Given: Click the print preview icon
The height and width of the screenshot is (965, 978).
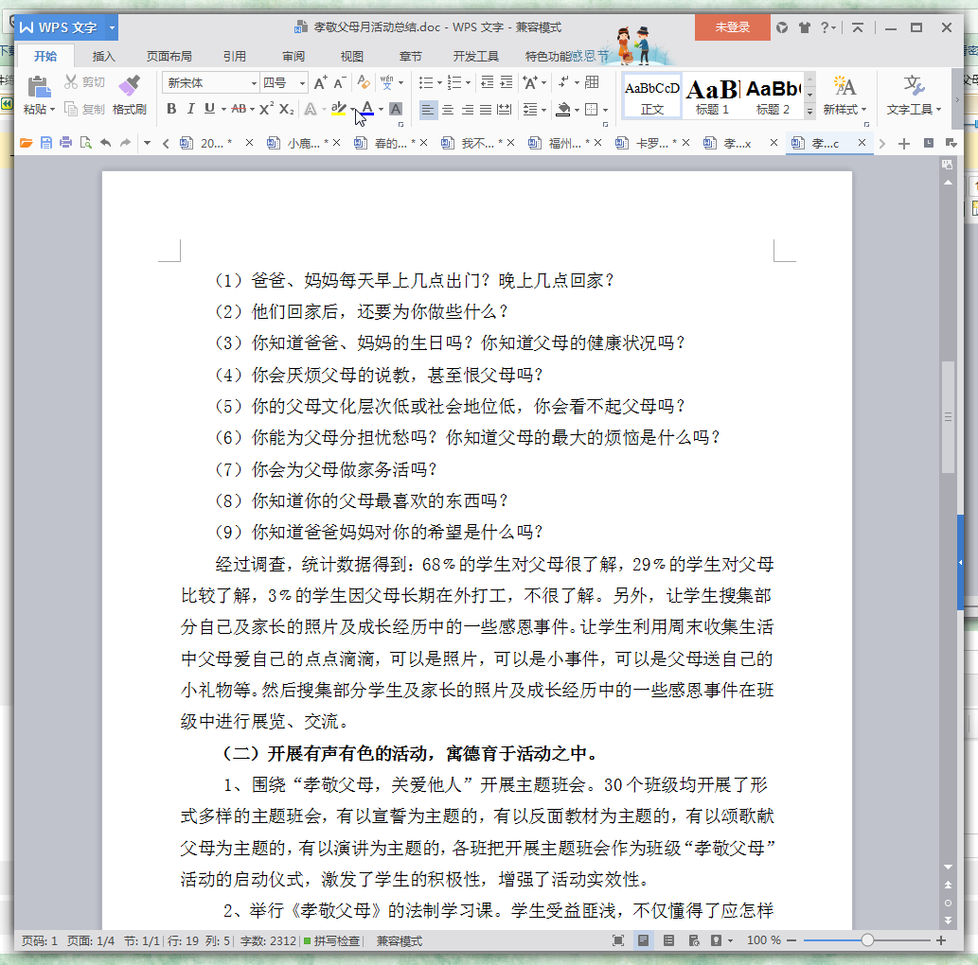Looking at the screenshot, I should 85,143.
